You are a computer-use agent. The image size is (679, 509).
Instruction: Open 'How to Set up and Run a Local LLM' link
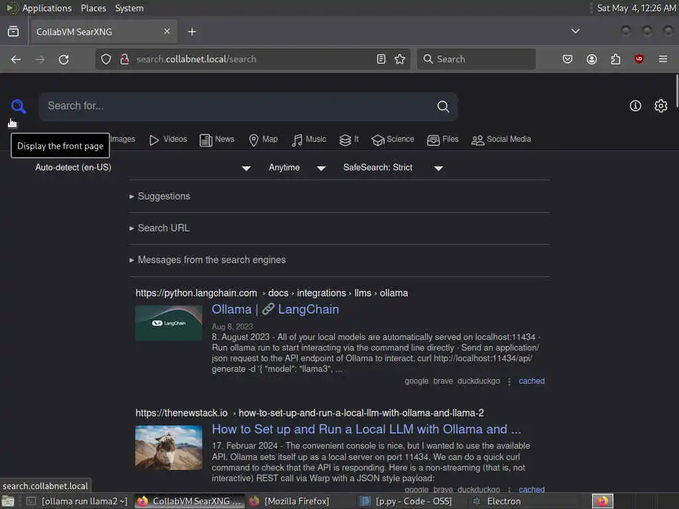366,429
